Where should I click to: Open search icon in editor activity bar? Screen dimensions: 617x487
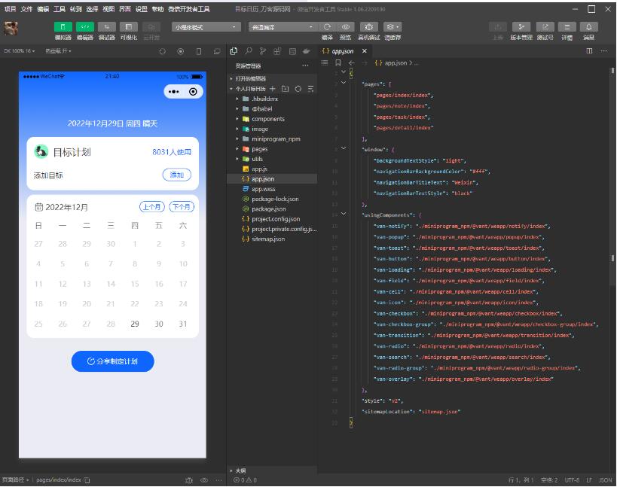coord(248,51)
